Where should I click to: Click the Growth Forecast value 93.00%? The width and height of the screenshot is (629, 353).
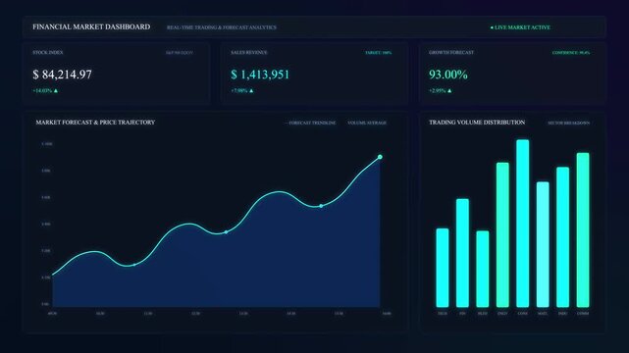coord(448,75)
